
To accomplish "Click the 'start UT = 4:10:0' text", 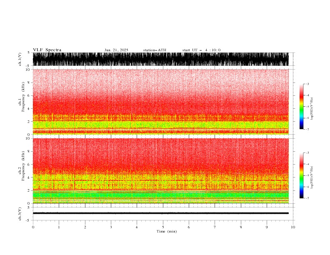I will coord(201,50).
